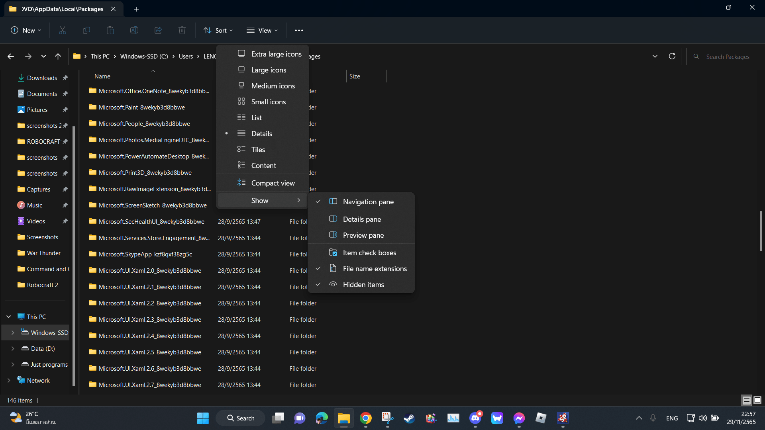Switch display to Large icons
Viewport: 765px width, 430px height.
click(268, 70)
